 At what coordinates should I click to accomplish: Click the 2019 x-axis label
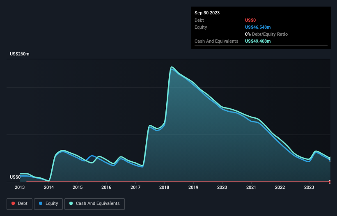[x=193, y=187]
